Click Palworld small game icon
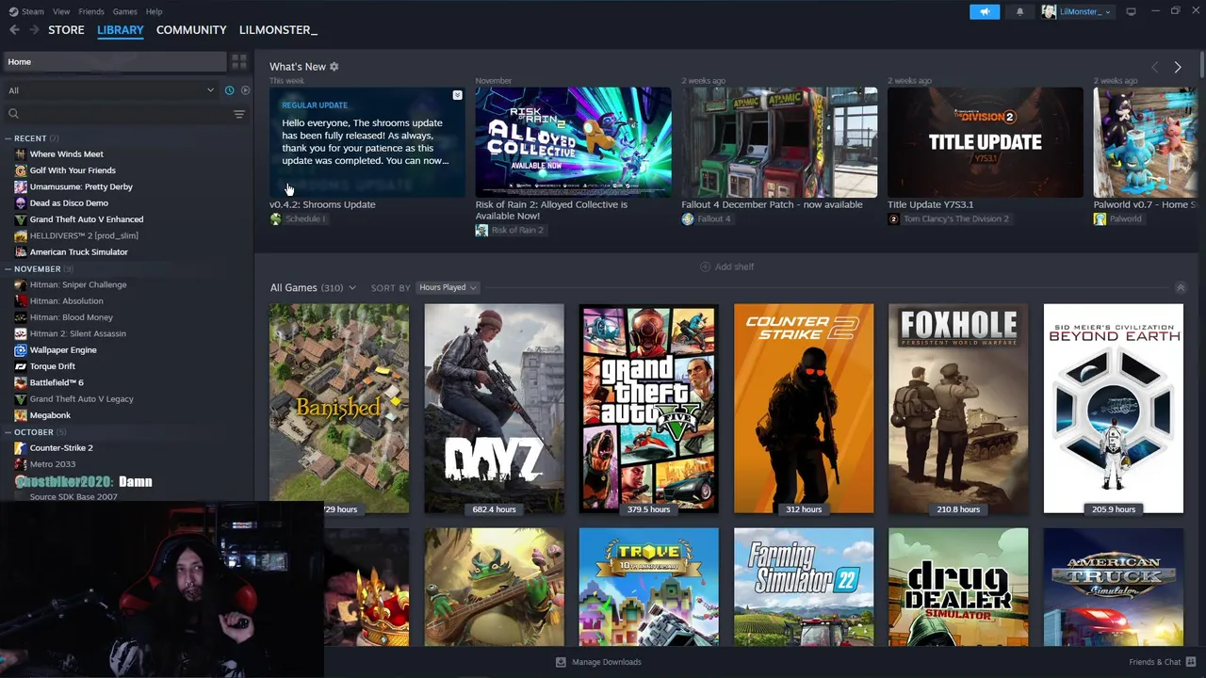1206x678 pixels. (1100, 218)
